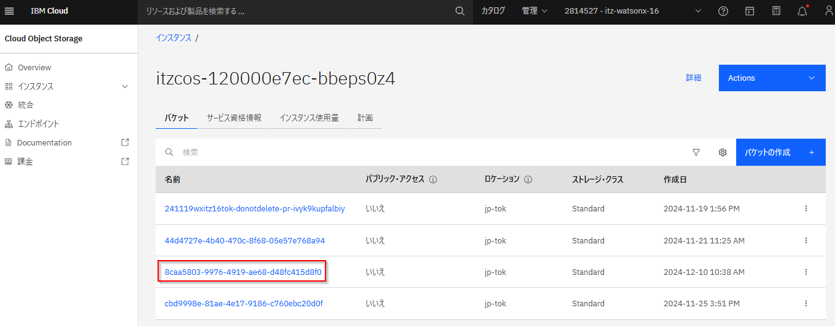
Task: Open bucket 44d4727e-4b40-470c-8f68-05e57e768a94
Action: pos(245,240)
